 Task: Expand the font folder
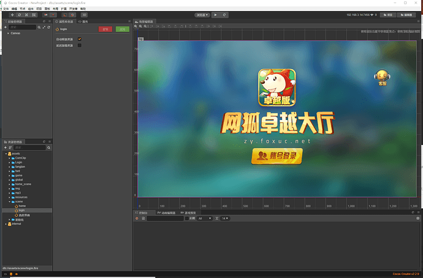coord(9,171)
